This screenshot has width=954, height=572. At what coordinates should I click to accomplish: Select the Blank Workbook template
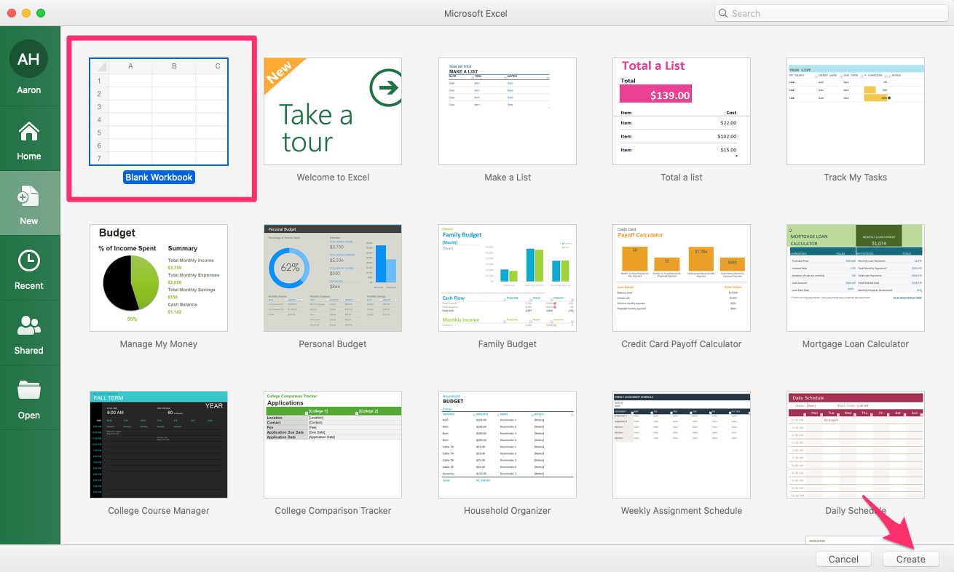pyautogui.click(x=159, y=112)
